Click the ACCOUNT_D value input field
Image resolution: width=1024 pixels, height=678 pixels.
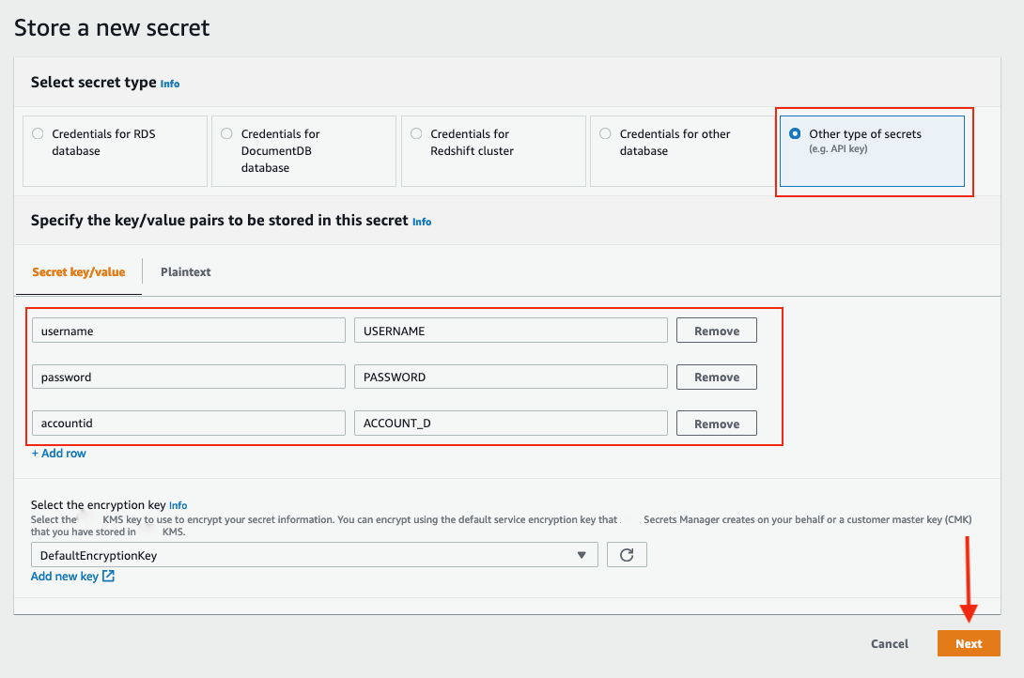510,424
